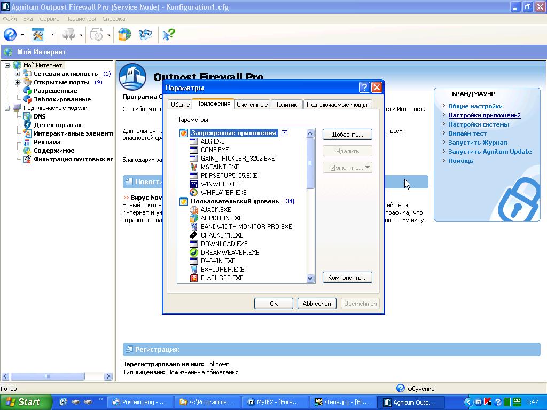The image size is (547, 410).
Task: Click the WINWORD.EXE Word icon in list
Action: point(193,184)
